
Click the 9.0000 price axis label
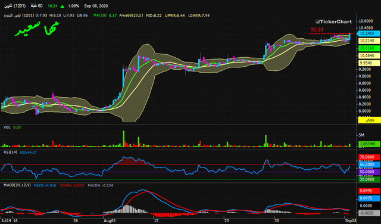(x=366, y=76)
